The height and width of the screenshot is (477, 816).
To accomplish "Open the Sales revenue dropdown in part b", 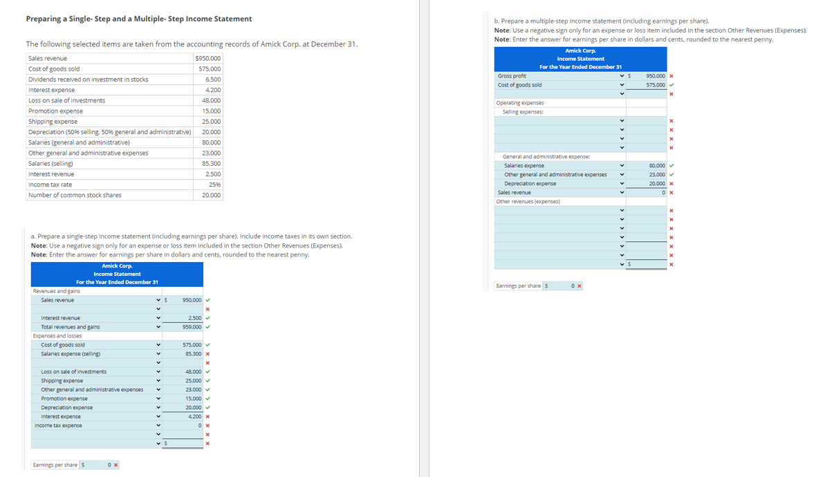I will (622, 191).
